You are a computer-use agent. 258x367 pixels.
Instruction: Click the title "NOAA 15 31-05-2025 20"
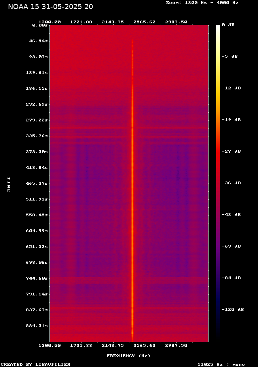(50, 7)
